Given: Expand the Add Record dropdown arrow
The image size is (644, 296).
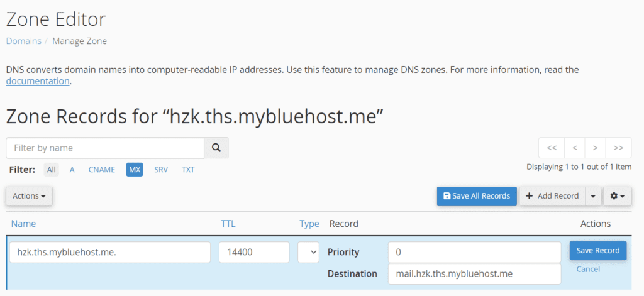Looking at the screenshot, I should [592, 196].
